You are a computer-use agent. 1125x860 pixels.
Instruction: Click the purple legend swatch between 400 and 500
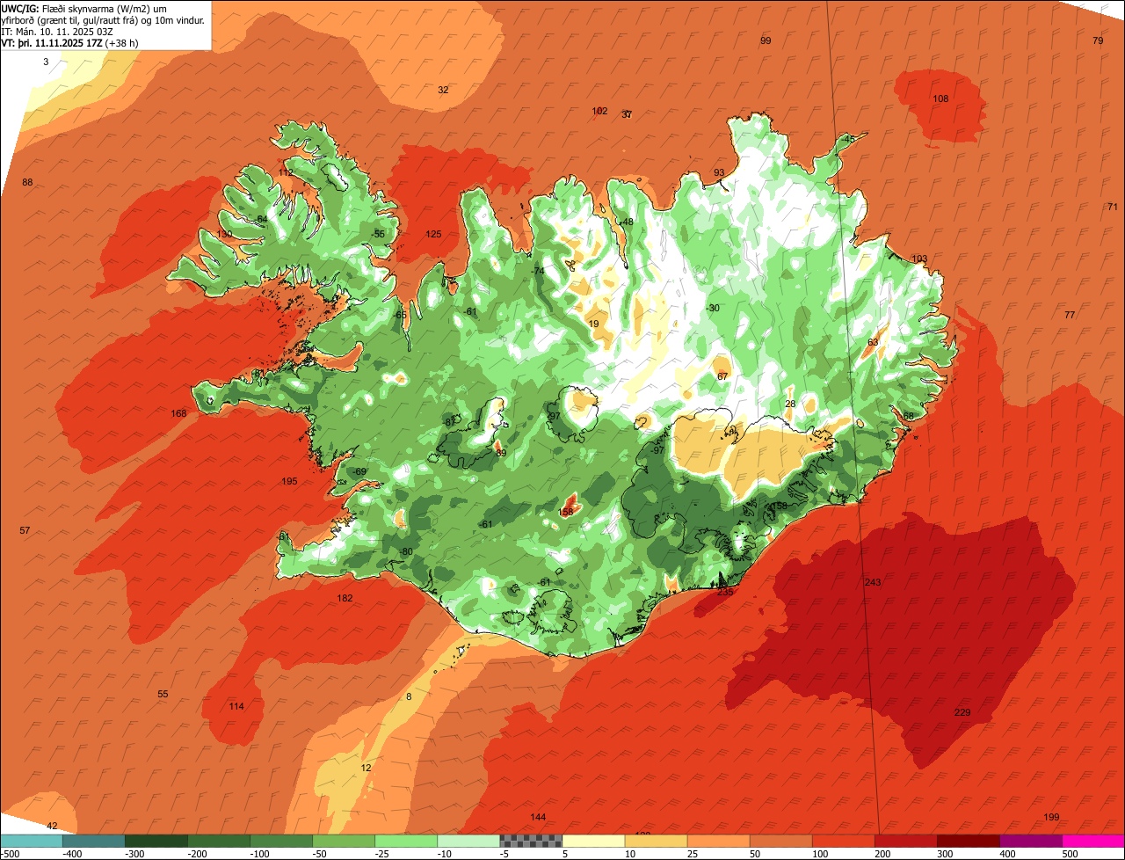pos(1030,841)
